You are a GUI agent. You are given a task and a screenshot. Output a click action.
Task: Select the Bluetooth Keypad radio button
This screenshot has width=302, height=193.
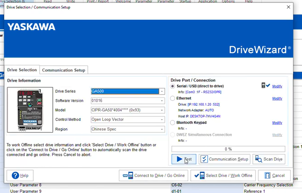173,122
